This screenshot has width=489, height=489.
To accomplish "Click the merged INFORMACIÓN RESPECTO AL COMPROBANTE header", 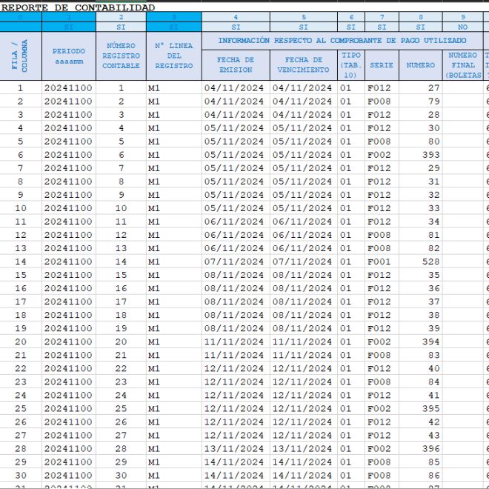I will (342, 40).
